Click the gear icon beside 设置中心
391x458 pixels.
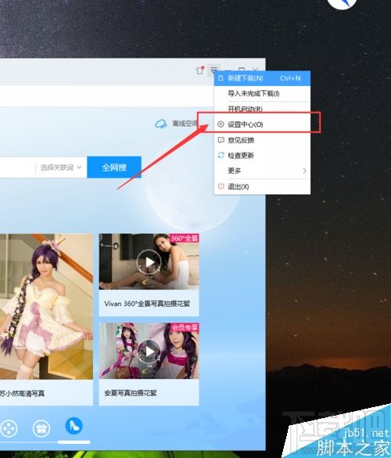(221, 124)
